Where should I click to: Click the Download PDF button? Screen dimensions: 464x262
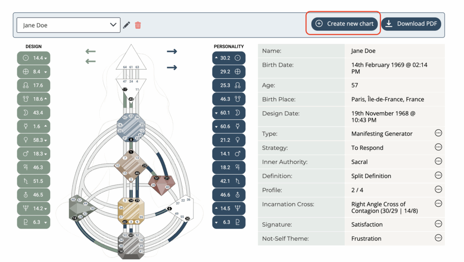point(411,24)
